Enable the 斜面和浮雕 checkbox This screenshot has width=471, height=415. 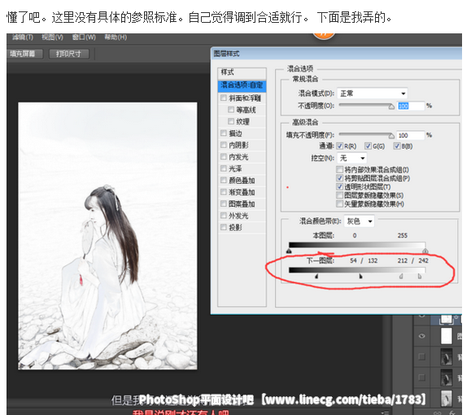click(223, 98)
